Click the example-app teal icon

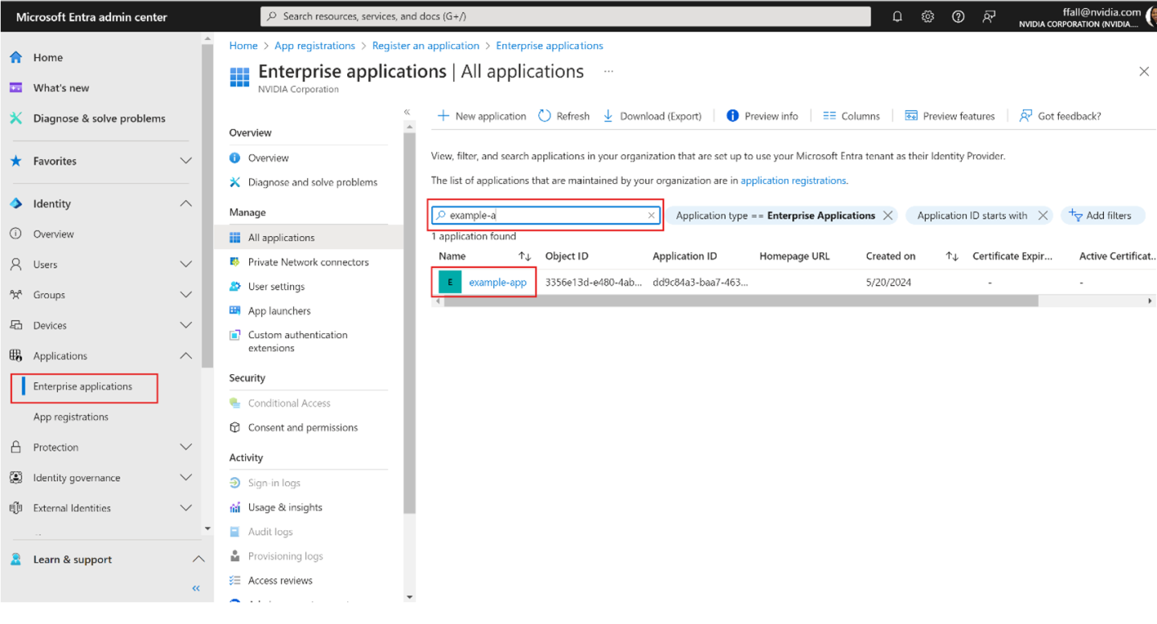pyautogui.click(x=450, y=283)
